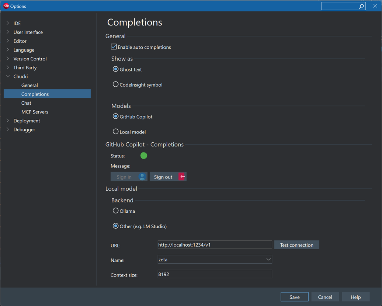Open the model Name dropdown showing zeta
The image size is (382, 306).
(x=268, y=260)
